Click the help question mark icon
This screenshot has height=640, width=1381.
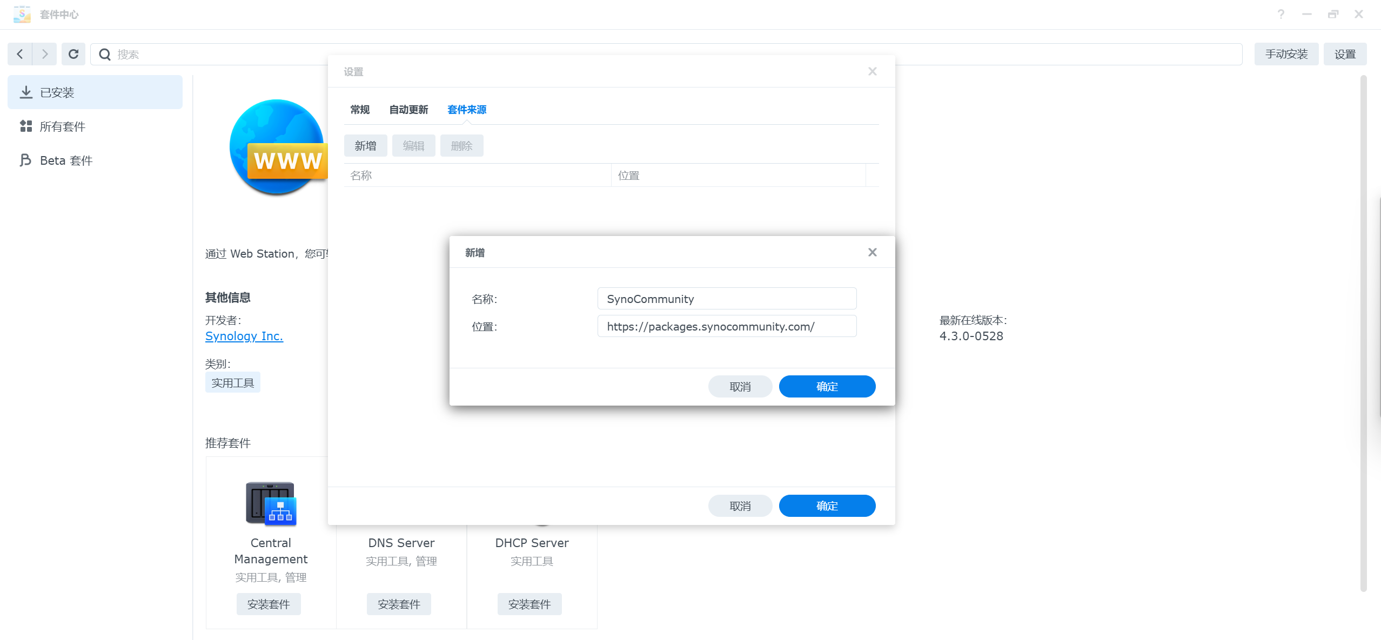tap(1281, 15)
